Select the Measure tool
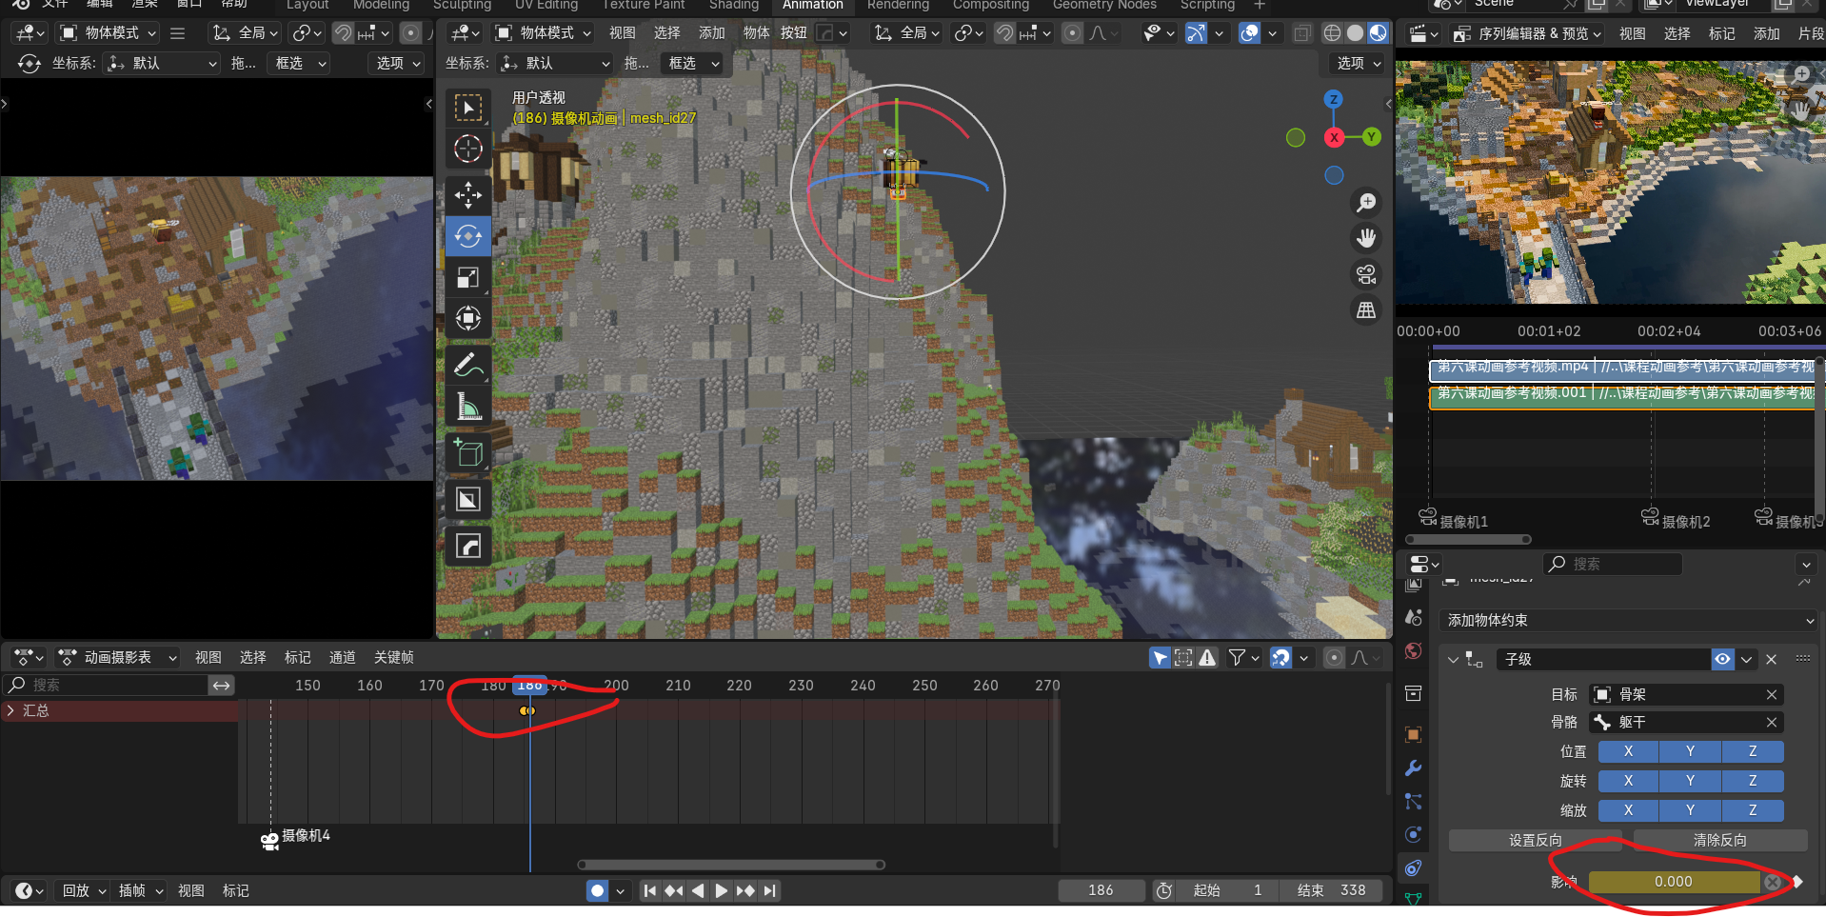Image resolution: width=1826 pixels, height=917 pixels. (x=467, y=406)
